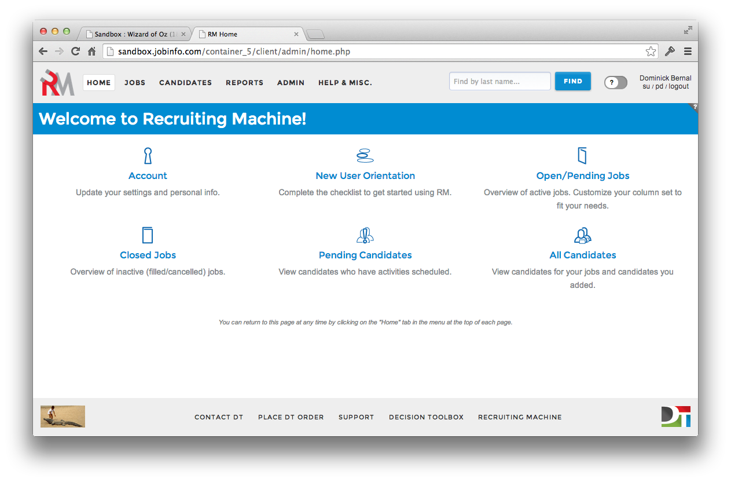
Task: Click Decision Toolbox in the footer
Action: pyautogui.click(x=427, y=417)
